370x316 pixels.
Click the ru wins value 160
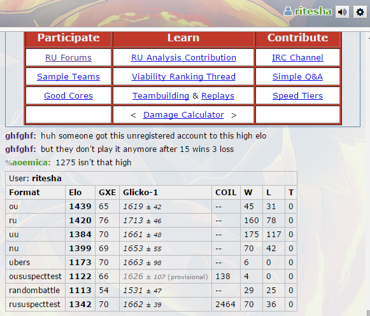coord(252,221)
